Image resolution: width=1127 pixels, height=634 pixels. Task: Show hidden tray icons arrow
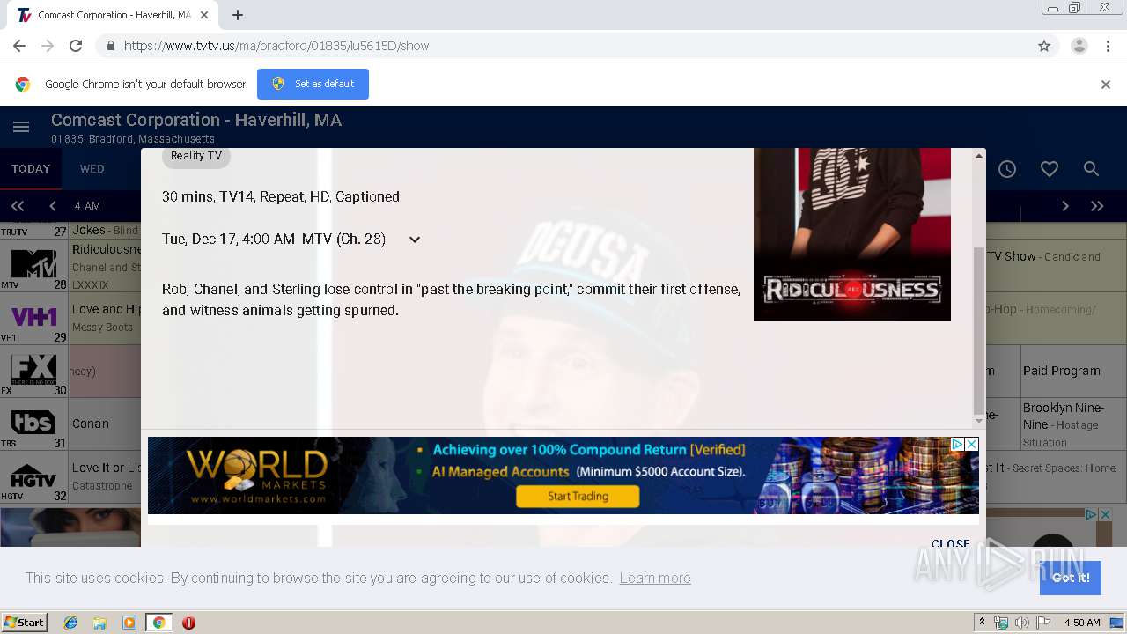982,623
